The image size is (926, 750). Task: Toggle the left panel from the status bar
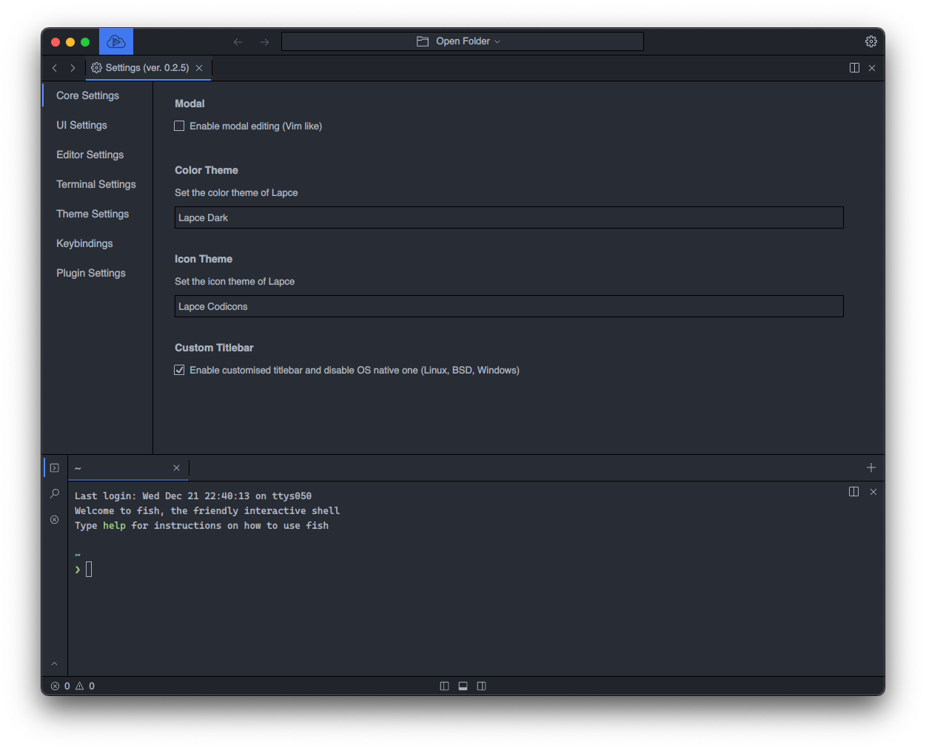pos(444,686)
